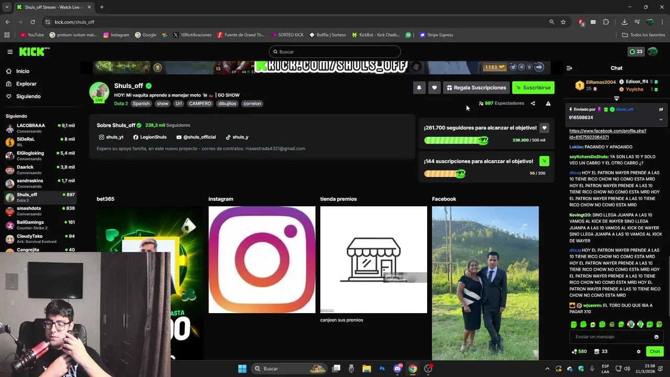670x377 pixels.
Task: Open the browser tab search dropdown
Action: [7, 7]
